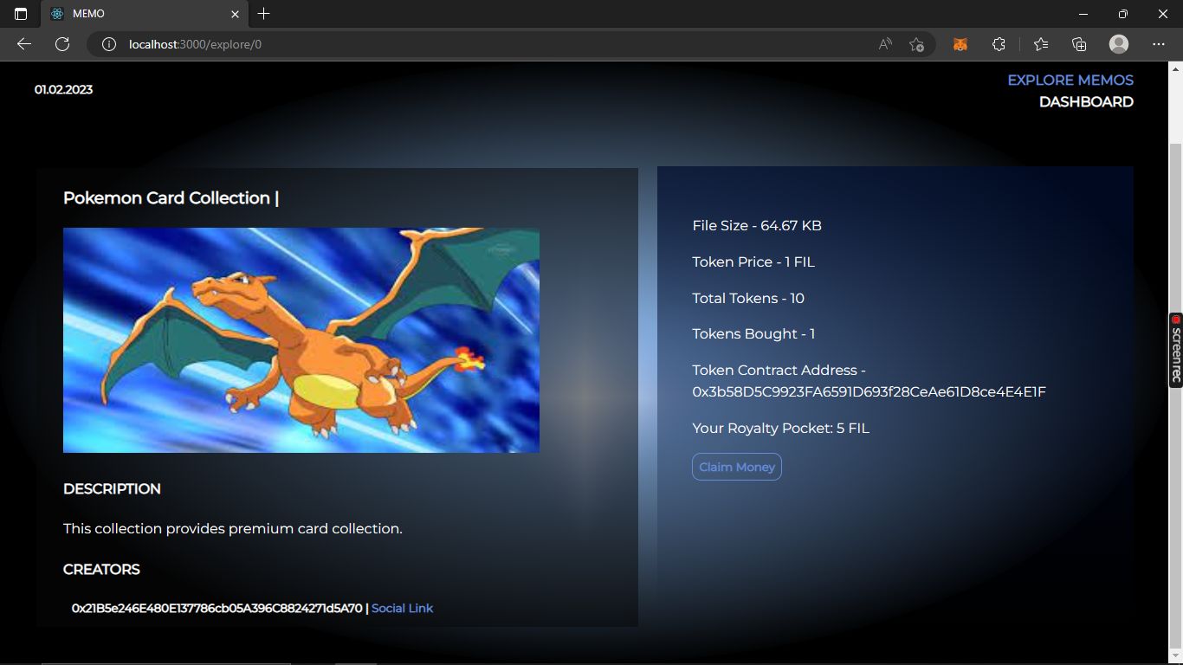The image size is (1183, 665).
Task: Open the DASHBOARD page
Action: 1086,102
